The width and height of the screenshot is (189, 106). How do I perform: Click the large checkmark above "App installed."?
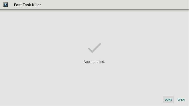[94, 48]
